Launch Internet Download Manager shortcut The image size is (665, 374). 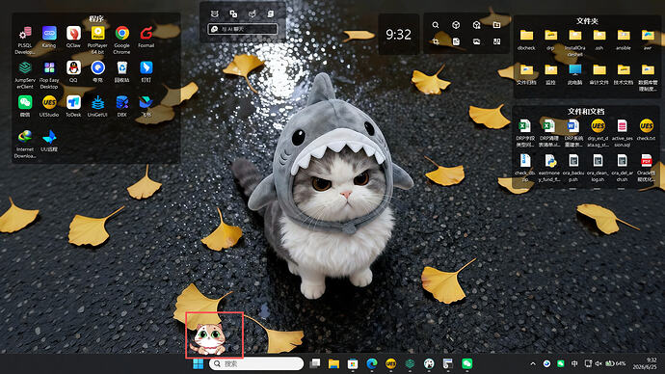point(25,144)
